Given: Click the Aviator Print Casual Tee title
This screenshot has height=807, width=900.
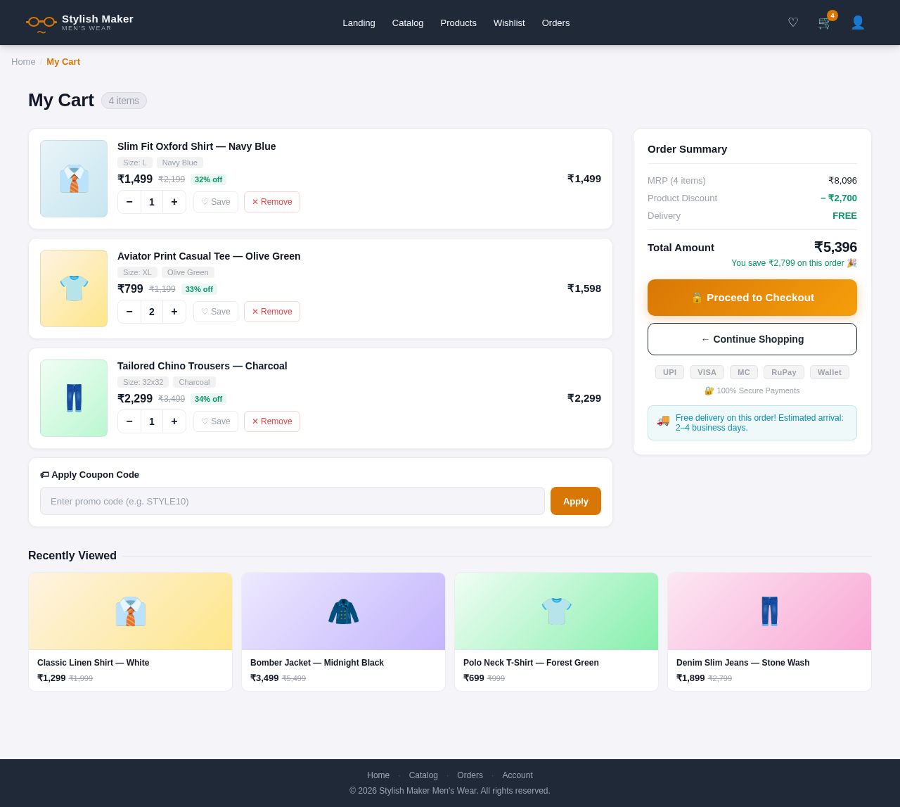Looking at the screenshot, I should point(209,256).
